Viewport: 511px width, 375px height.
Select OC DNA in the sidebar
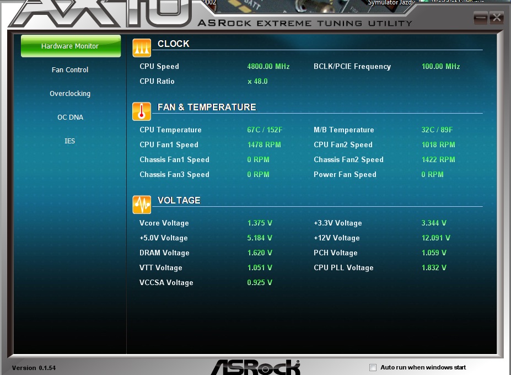[x=70, y=117]
